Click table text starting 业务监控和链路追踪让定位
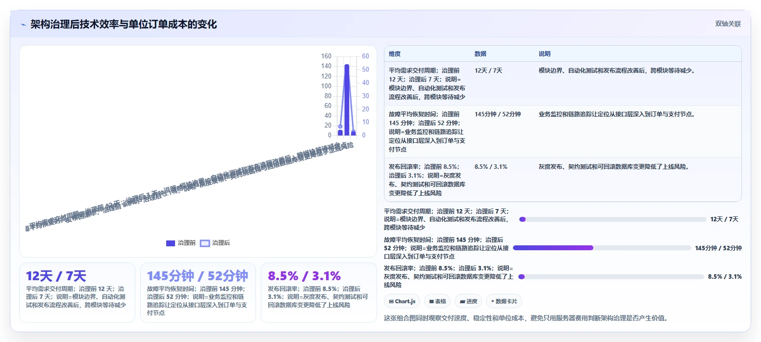Image resolution: width=761 pixels, height=342 pixels. pyautogui.click(x=617, y=114)
